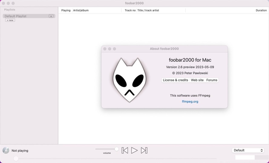Sort by Title / track artist header
The width and height of the screenshot is (269, 163).
tap(148, 10)
